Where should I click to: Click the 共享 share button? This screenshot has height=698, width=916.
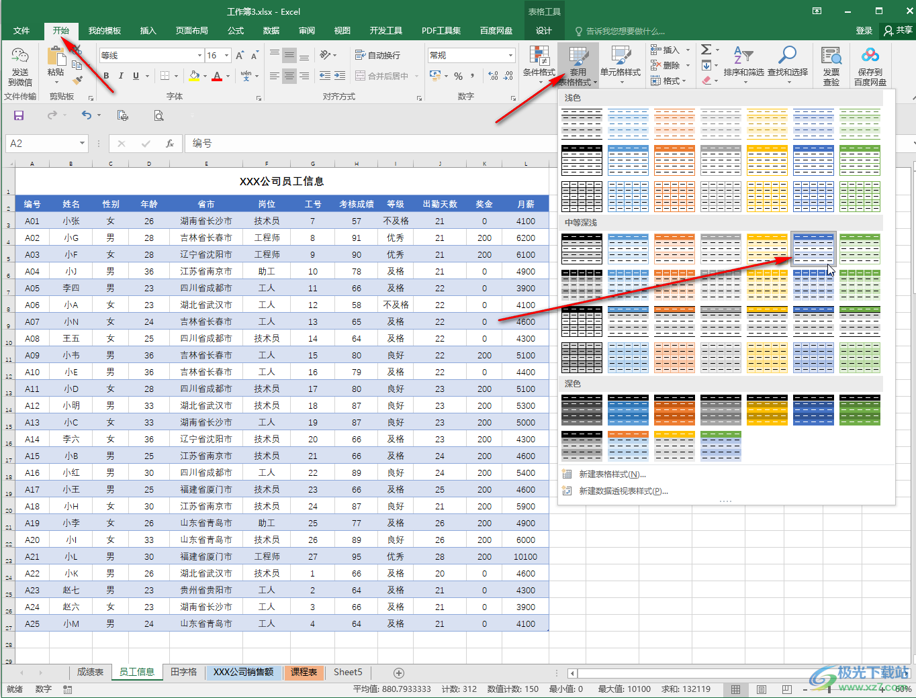(x=899, y=31)
